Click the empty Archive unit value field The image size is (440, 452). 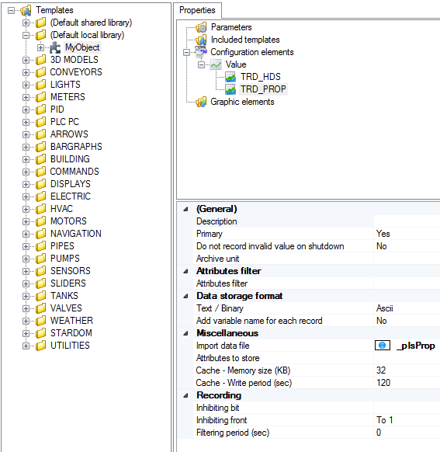coord(407,259)
